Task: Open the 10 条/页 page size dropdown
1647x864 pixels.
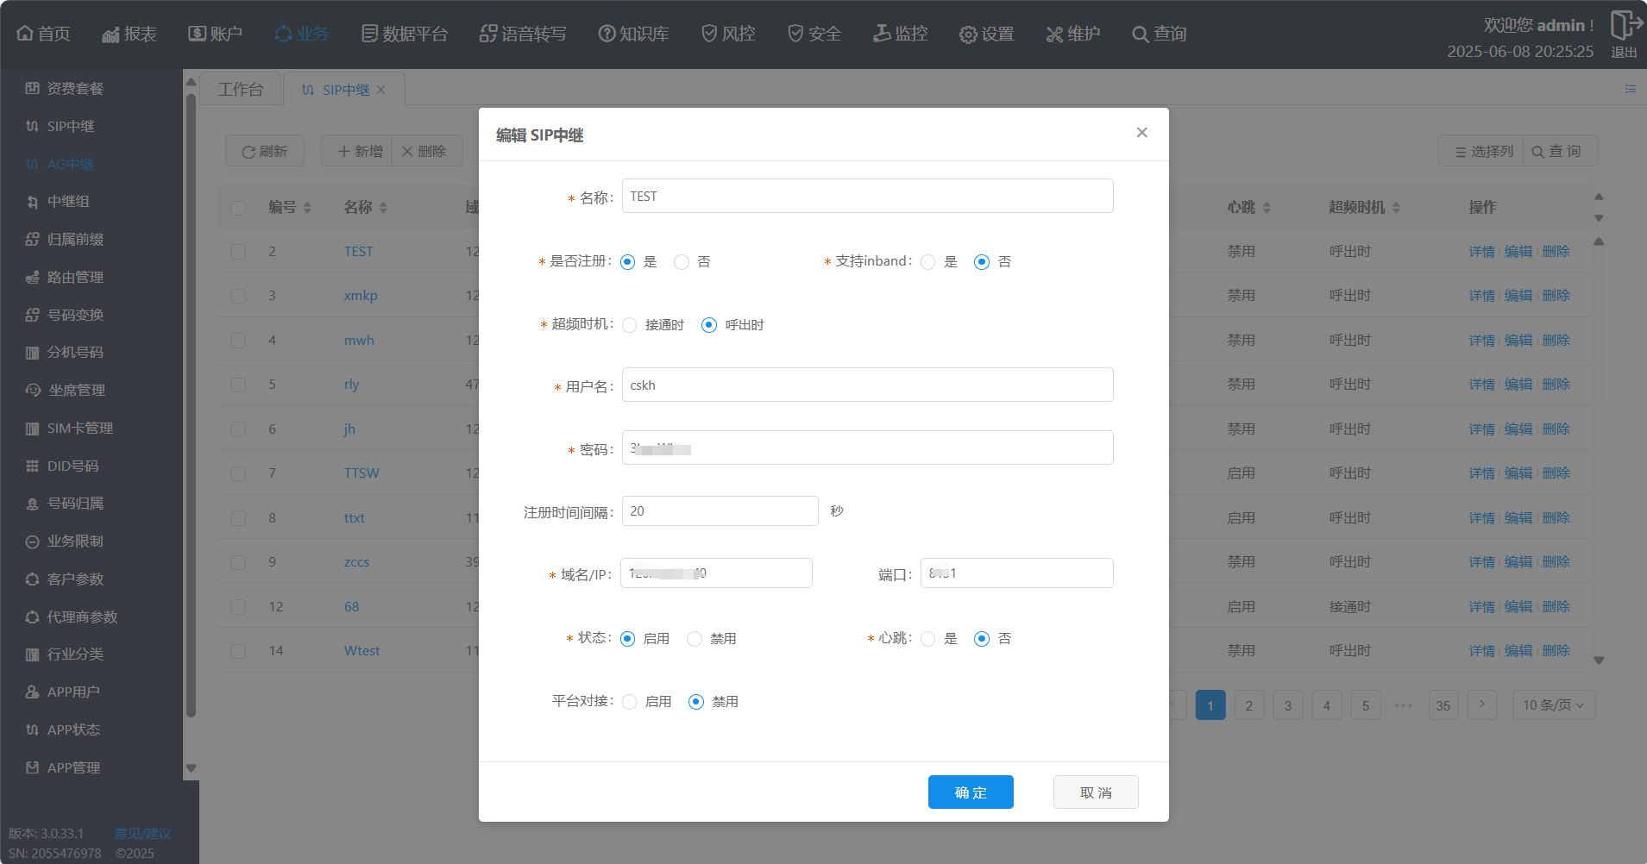Action: point(1553,705)
